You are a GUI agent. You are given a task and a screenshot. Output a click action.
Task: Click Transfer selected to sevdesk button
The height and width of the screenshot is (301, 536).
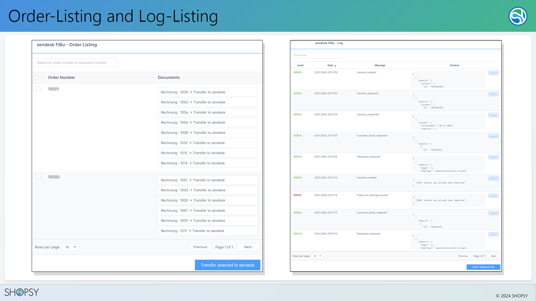(228, 265)
